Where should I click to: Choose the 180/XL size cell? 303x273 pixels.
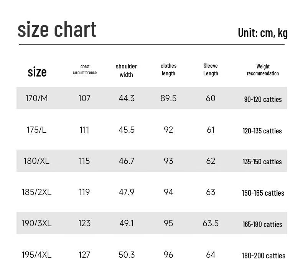point(36,161)
